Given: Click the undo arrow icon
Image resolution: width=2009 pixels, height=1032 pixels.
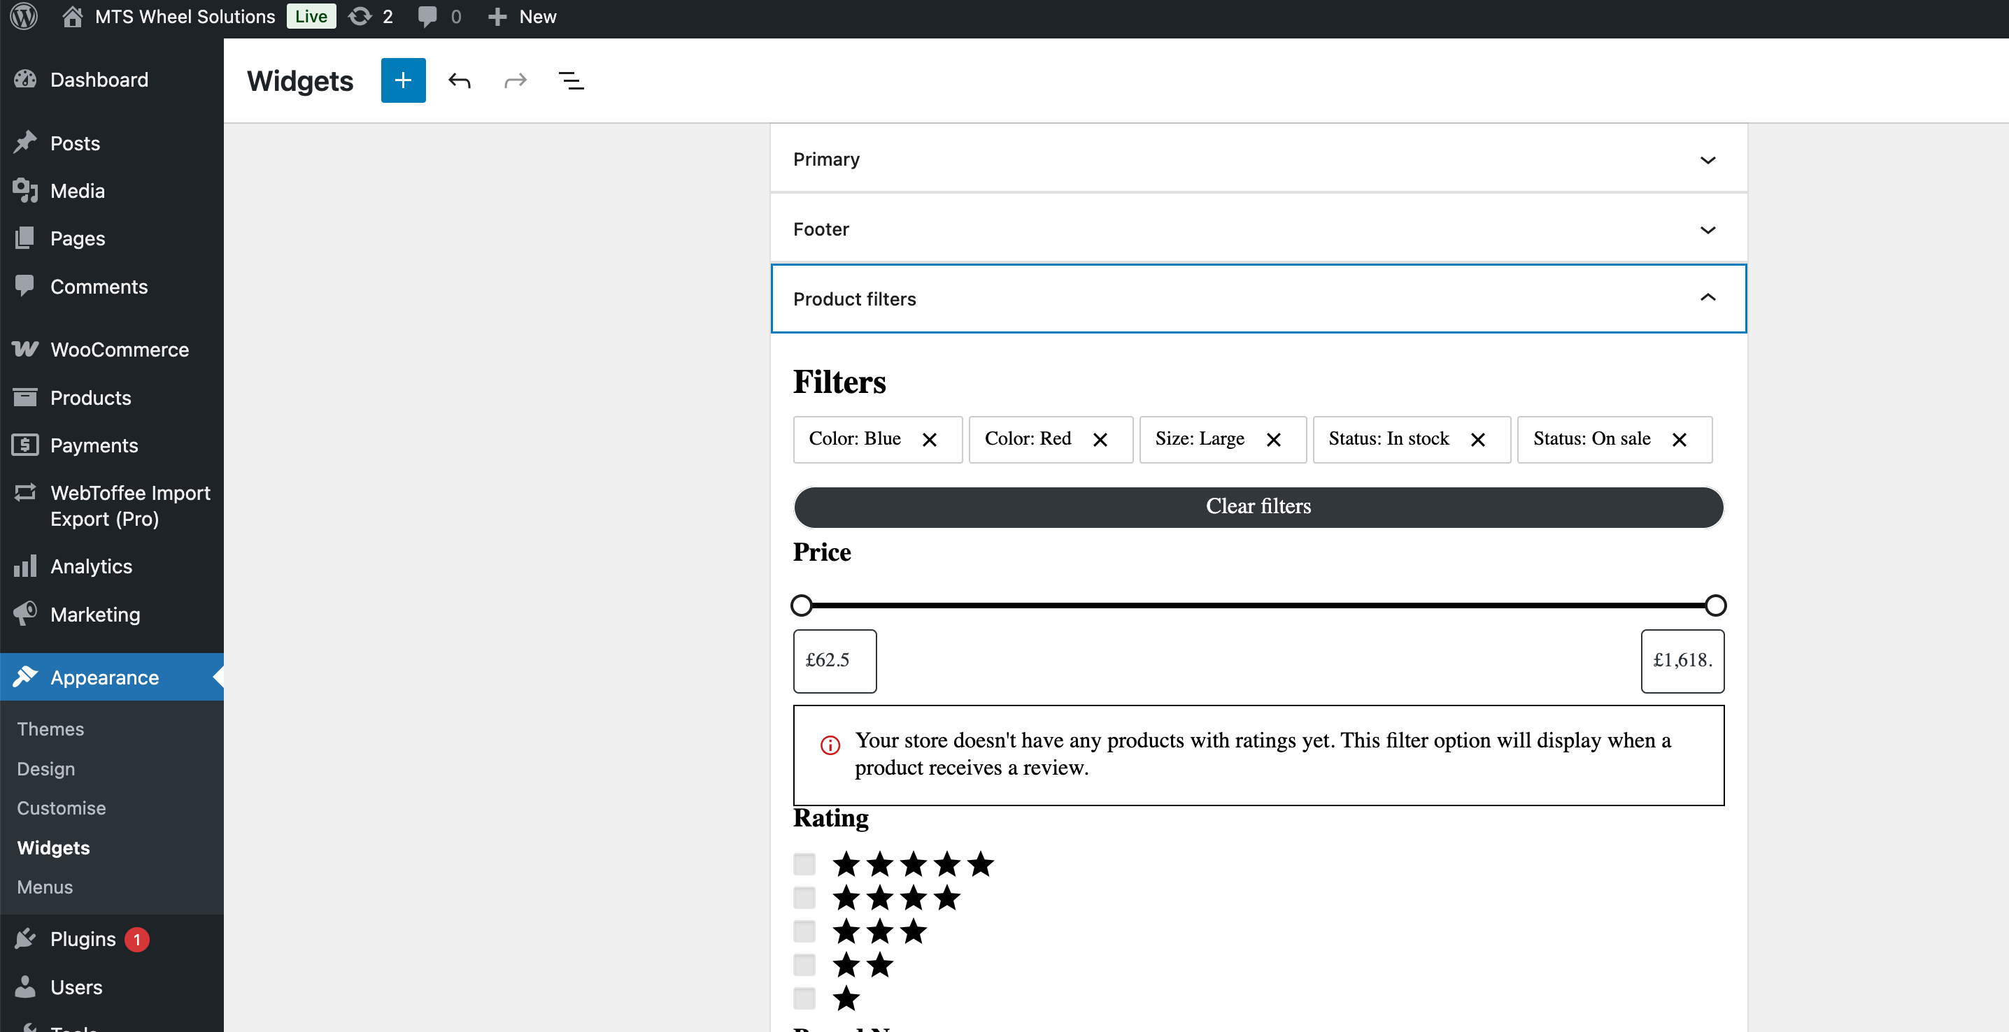Looking at the screenshot, I should tap(460, 80).
